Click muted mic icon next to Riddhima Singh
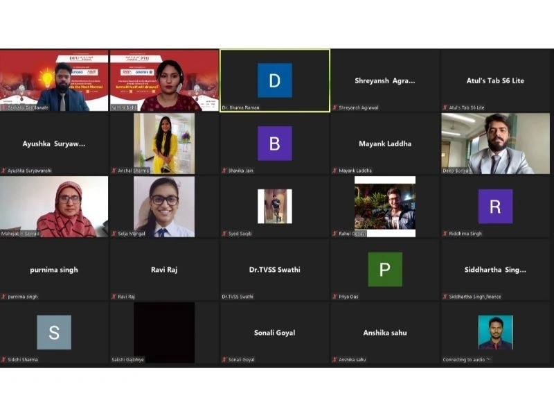The height and width of the screenshot is (416, 554). tap(445, 234)
